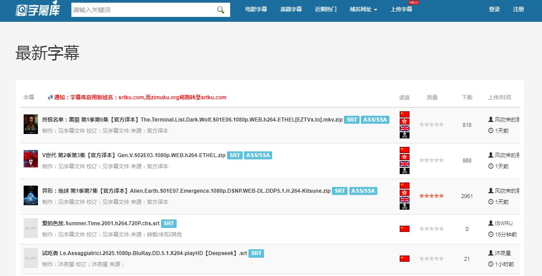542x276 pixels.
Task: Click the five-star rating of Alien Earth
Action: click(431, 196)
